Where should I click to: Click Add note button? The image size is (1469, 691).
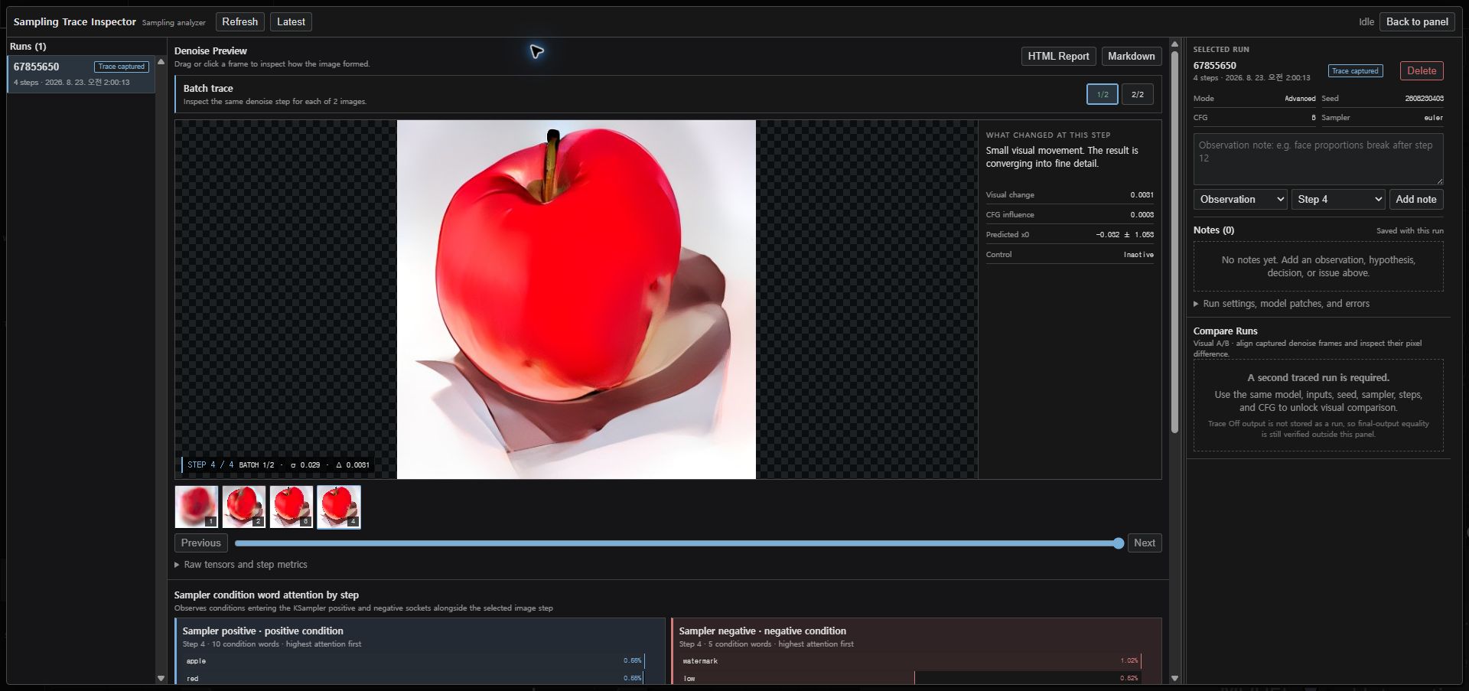click(1415, 200)
